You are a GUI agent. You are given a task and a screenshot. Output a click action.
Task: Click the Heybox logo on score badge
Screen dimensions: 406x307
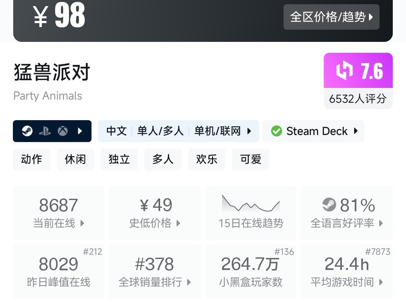(344, 71)
